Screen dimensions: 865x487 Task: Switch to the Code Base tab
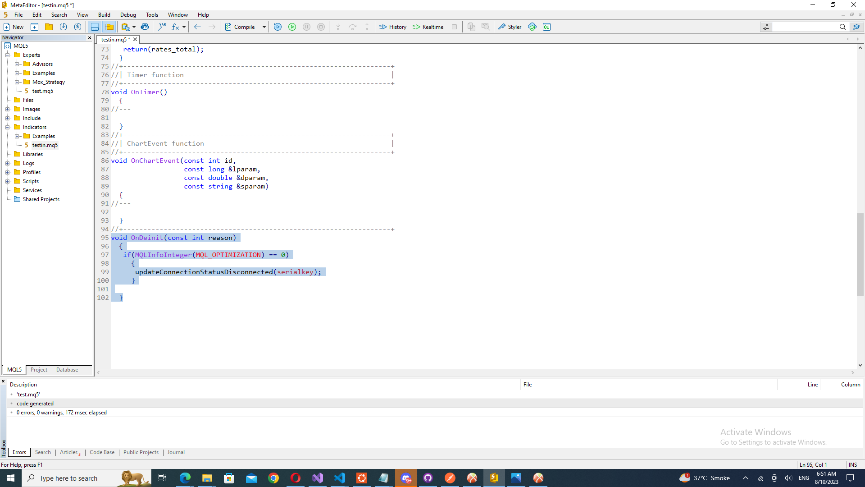point(102,452)
